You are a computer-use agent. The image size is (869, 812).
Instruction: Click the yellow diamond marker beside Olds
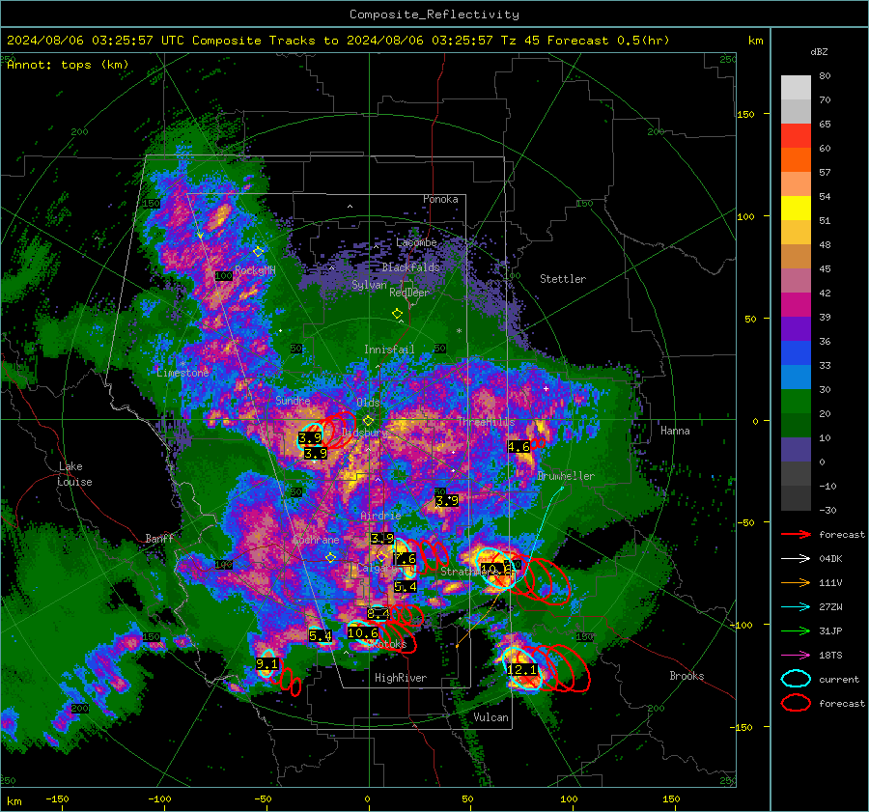368,421
